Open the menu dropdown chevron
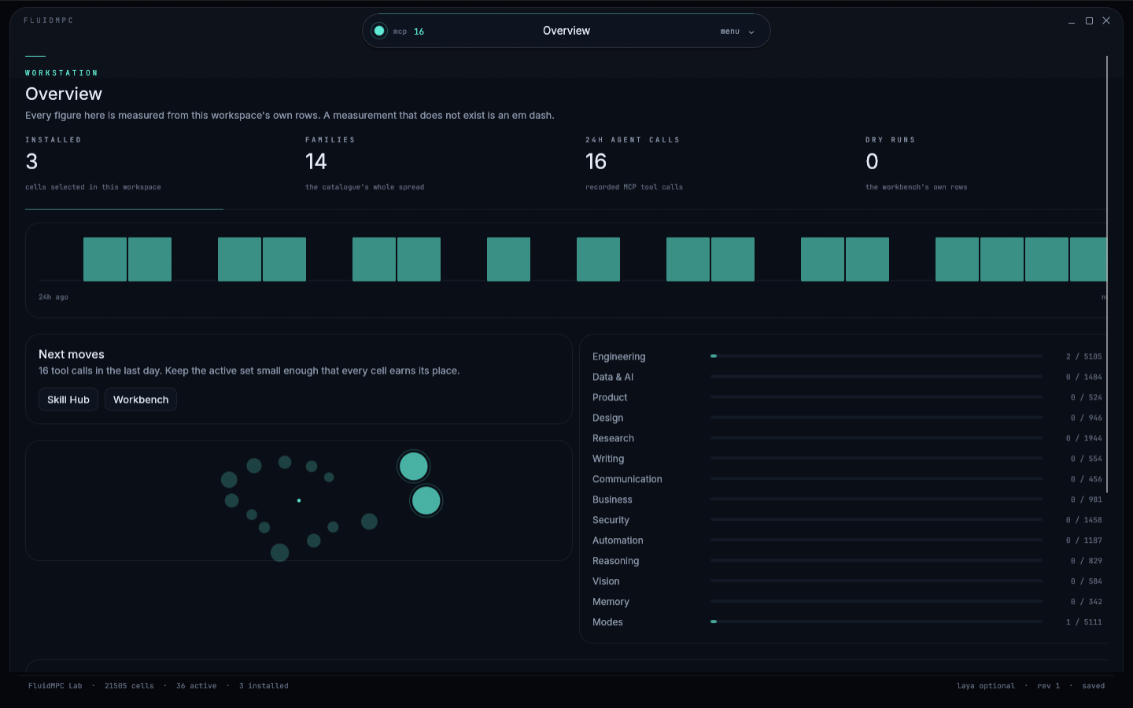1133x708 pixels. coord(751,32)
